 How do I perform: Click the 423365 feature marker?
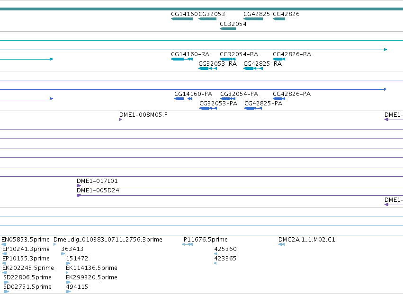(x=215, y=263)
